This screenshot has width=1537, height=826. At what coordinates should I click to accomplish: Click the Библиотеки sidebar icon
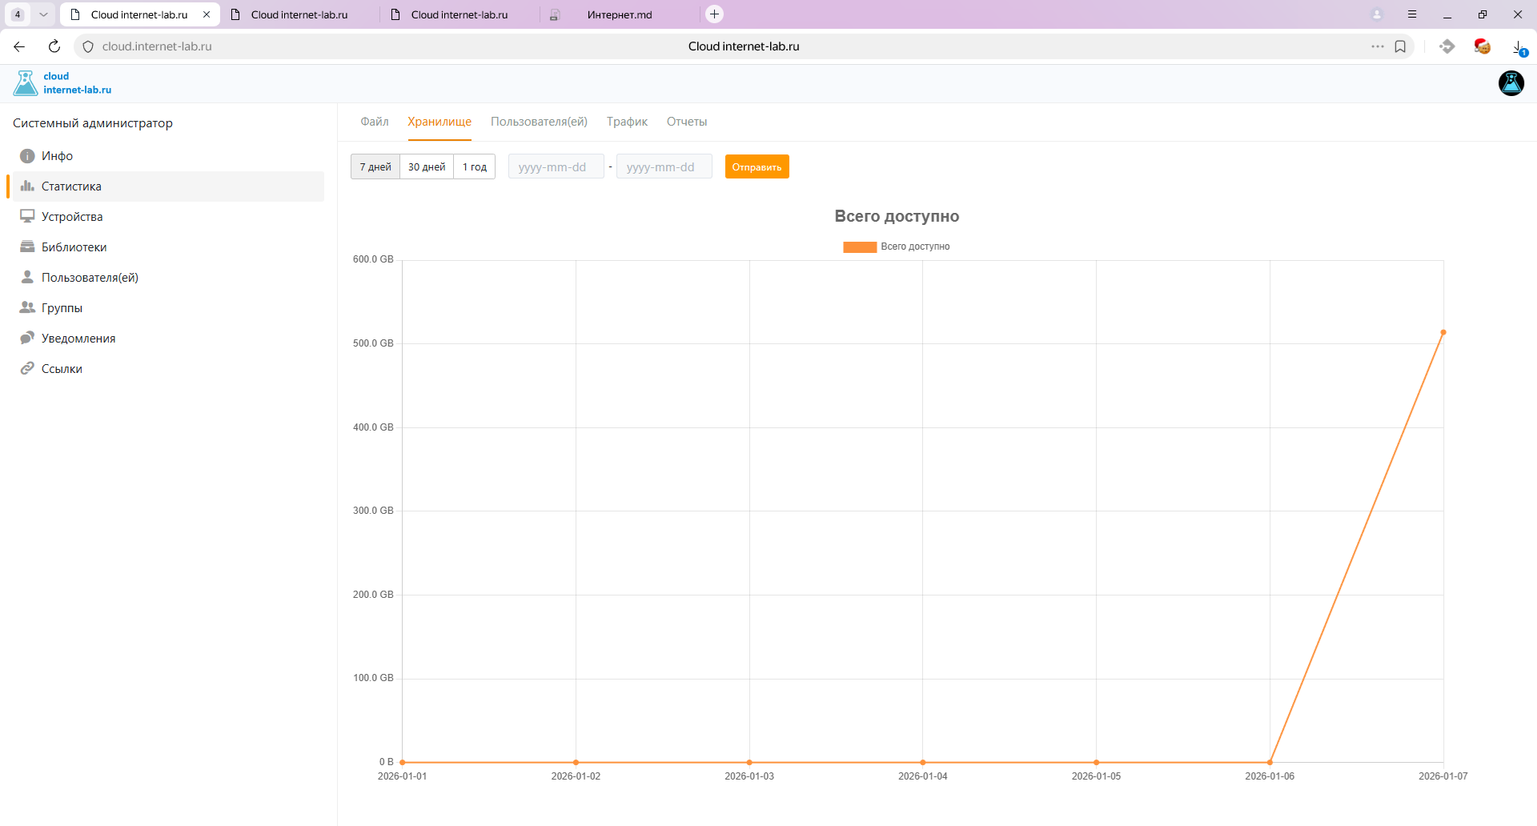tap(27, 247)
